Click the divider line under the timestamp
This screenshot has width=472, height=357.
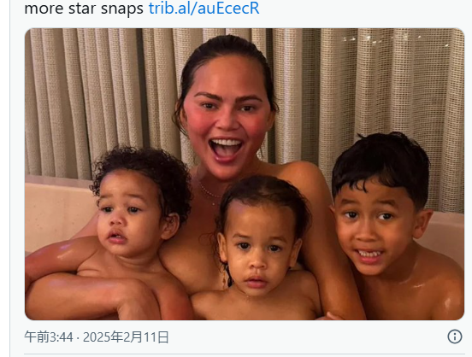[245, 354]
